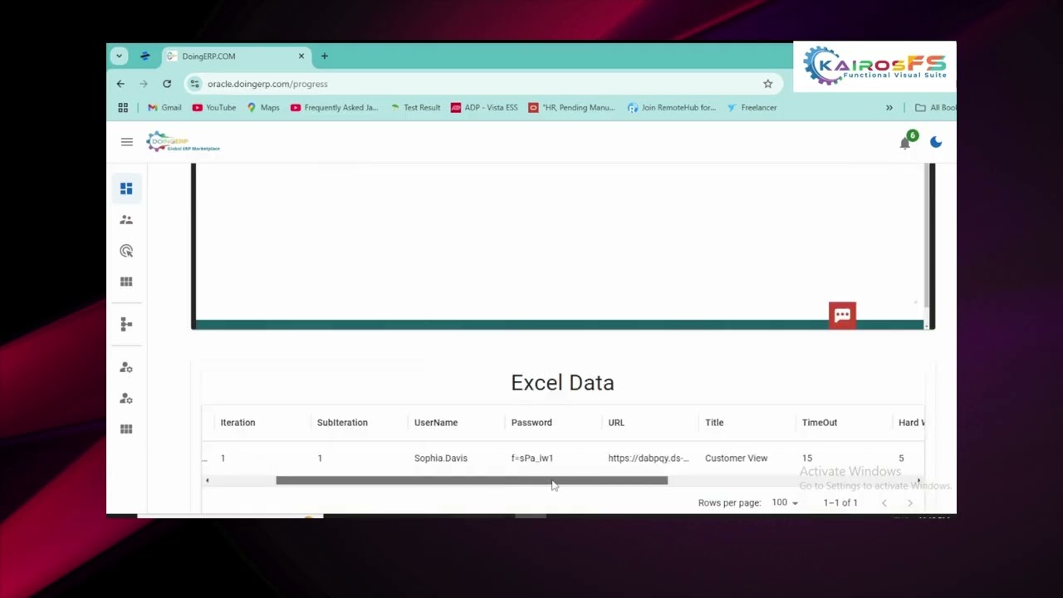The image size is (1063, 598).
Task: Click the Password column header
Action: point(531,423)
